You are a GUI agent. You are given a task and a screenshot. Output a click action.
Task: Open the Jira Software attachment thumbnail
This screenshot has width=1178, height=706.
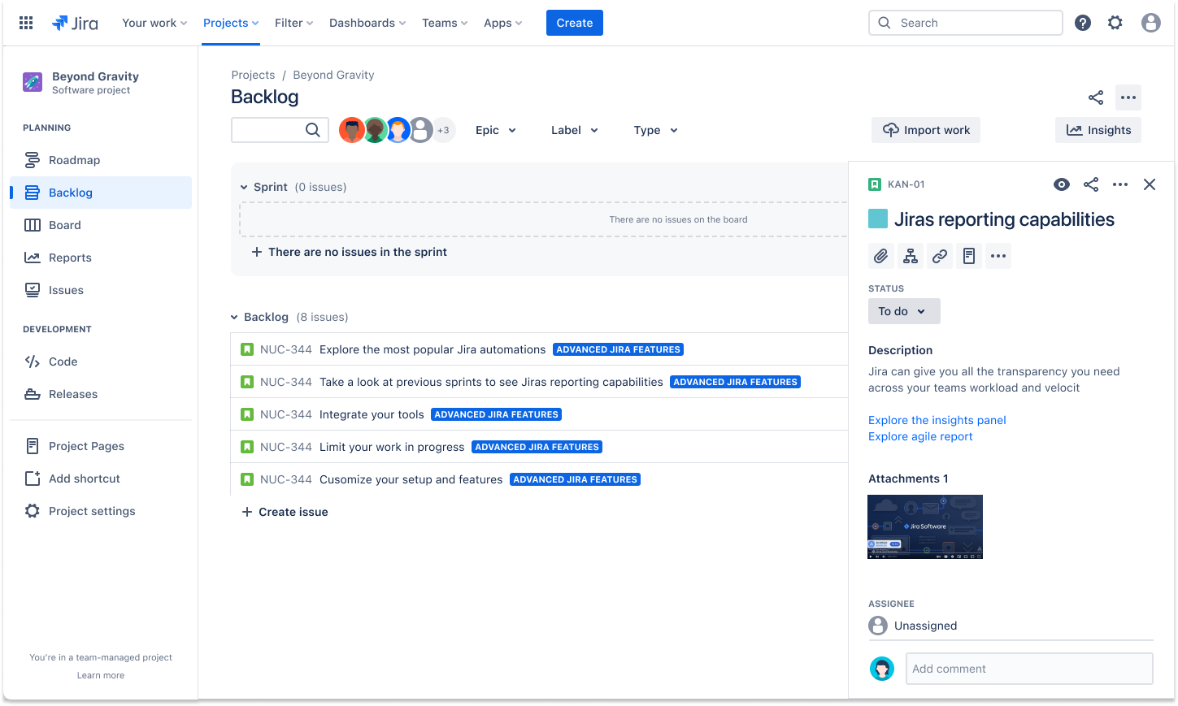[925, 526]
